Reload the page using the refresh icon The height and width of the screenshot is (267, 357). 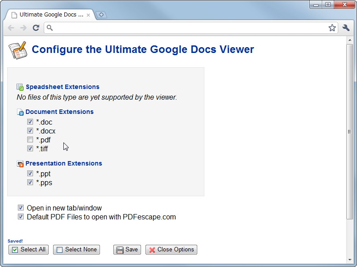[36, 28]
